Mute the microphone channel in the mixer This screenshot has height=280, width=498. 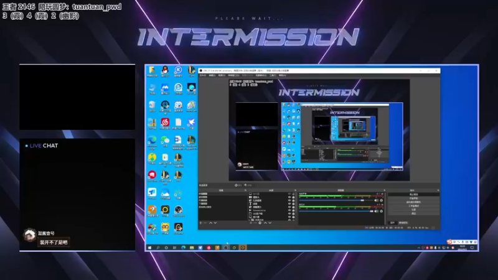[377, 211]
